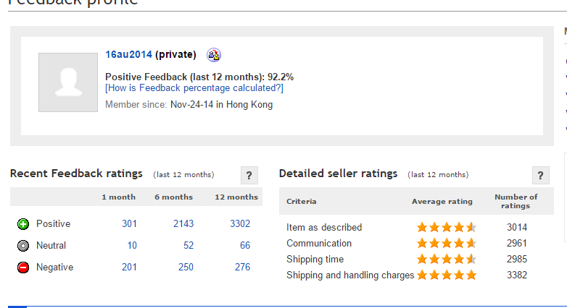This screenshot has height=308, width=567.
Task: Click the Shipping and handling charges stars
Action: click(446, 275)
